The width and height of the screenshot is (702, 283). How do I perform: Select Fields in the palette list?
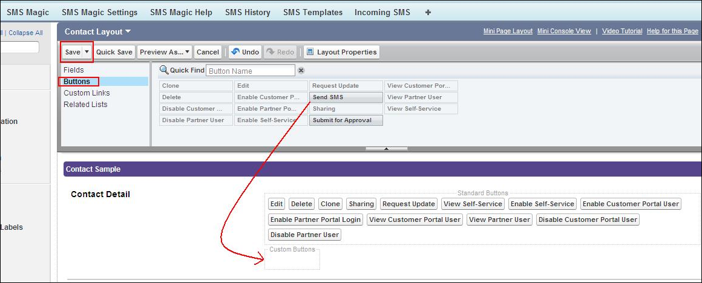(73, 70)
